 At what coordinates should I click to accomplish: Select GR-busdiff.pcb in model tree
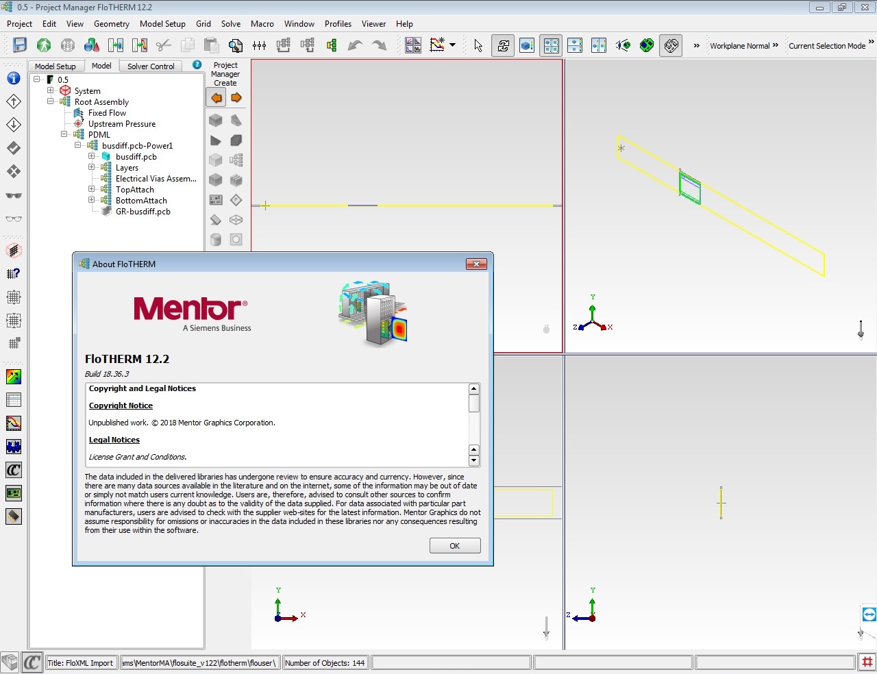143,211
